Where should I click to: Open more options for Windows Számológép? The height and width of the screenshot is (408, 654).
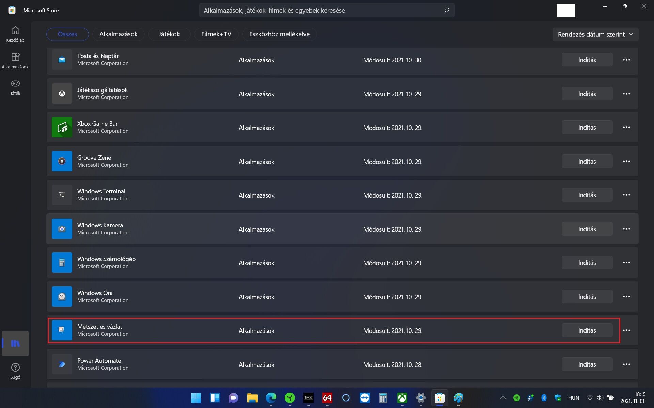coord(626,262)
